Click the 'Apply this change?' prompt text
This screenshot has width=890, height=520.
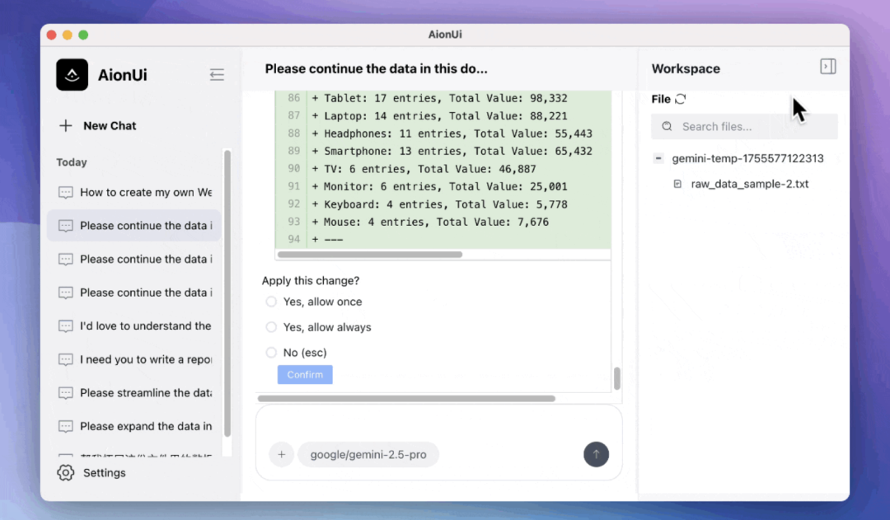[x=311, y=280]
